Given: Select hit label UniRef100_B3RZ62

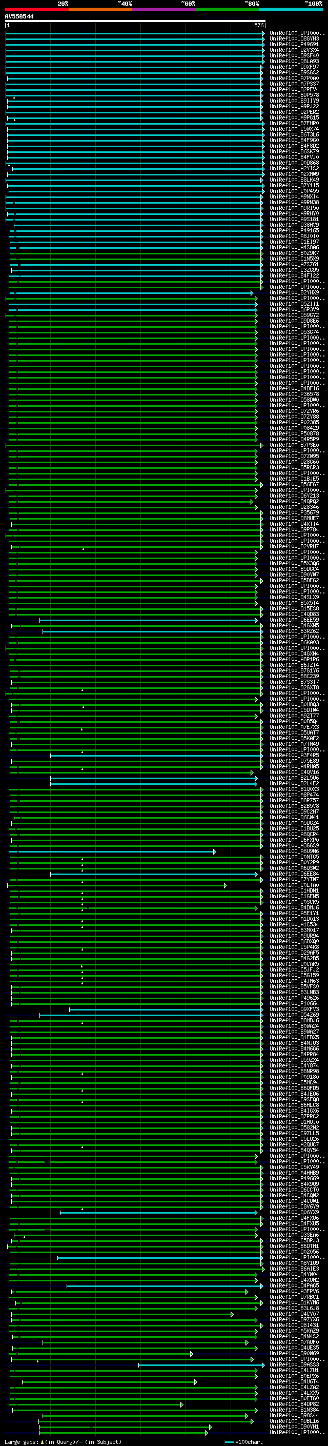Looking at the screenshot, I should tap(294, 631).
